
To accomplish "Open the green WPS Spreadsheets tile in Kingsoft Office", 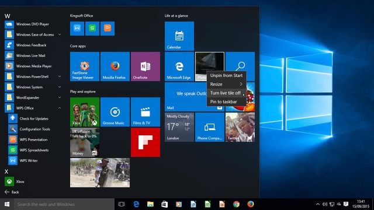I will tap(92, 29).
